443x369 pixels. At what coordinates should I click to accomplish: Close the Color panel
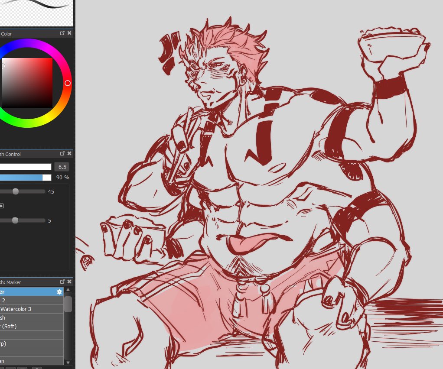coord(69,33)
